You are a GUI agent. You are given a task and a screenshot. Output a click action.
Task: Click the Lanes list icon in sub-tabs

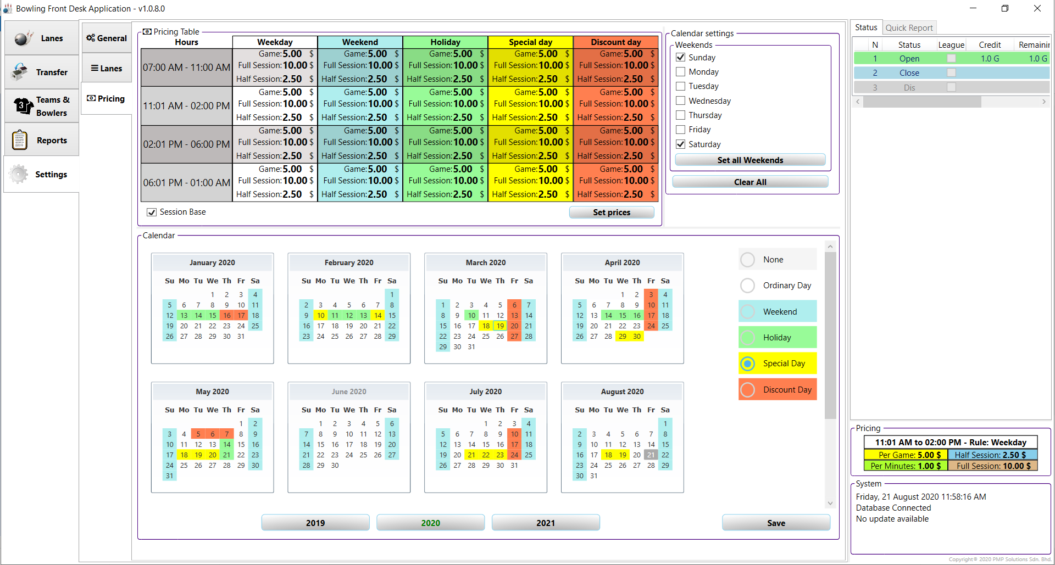pyautogui.click(x=95, y=69)
